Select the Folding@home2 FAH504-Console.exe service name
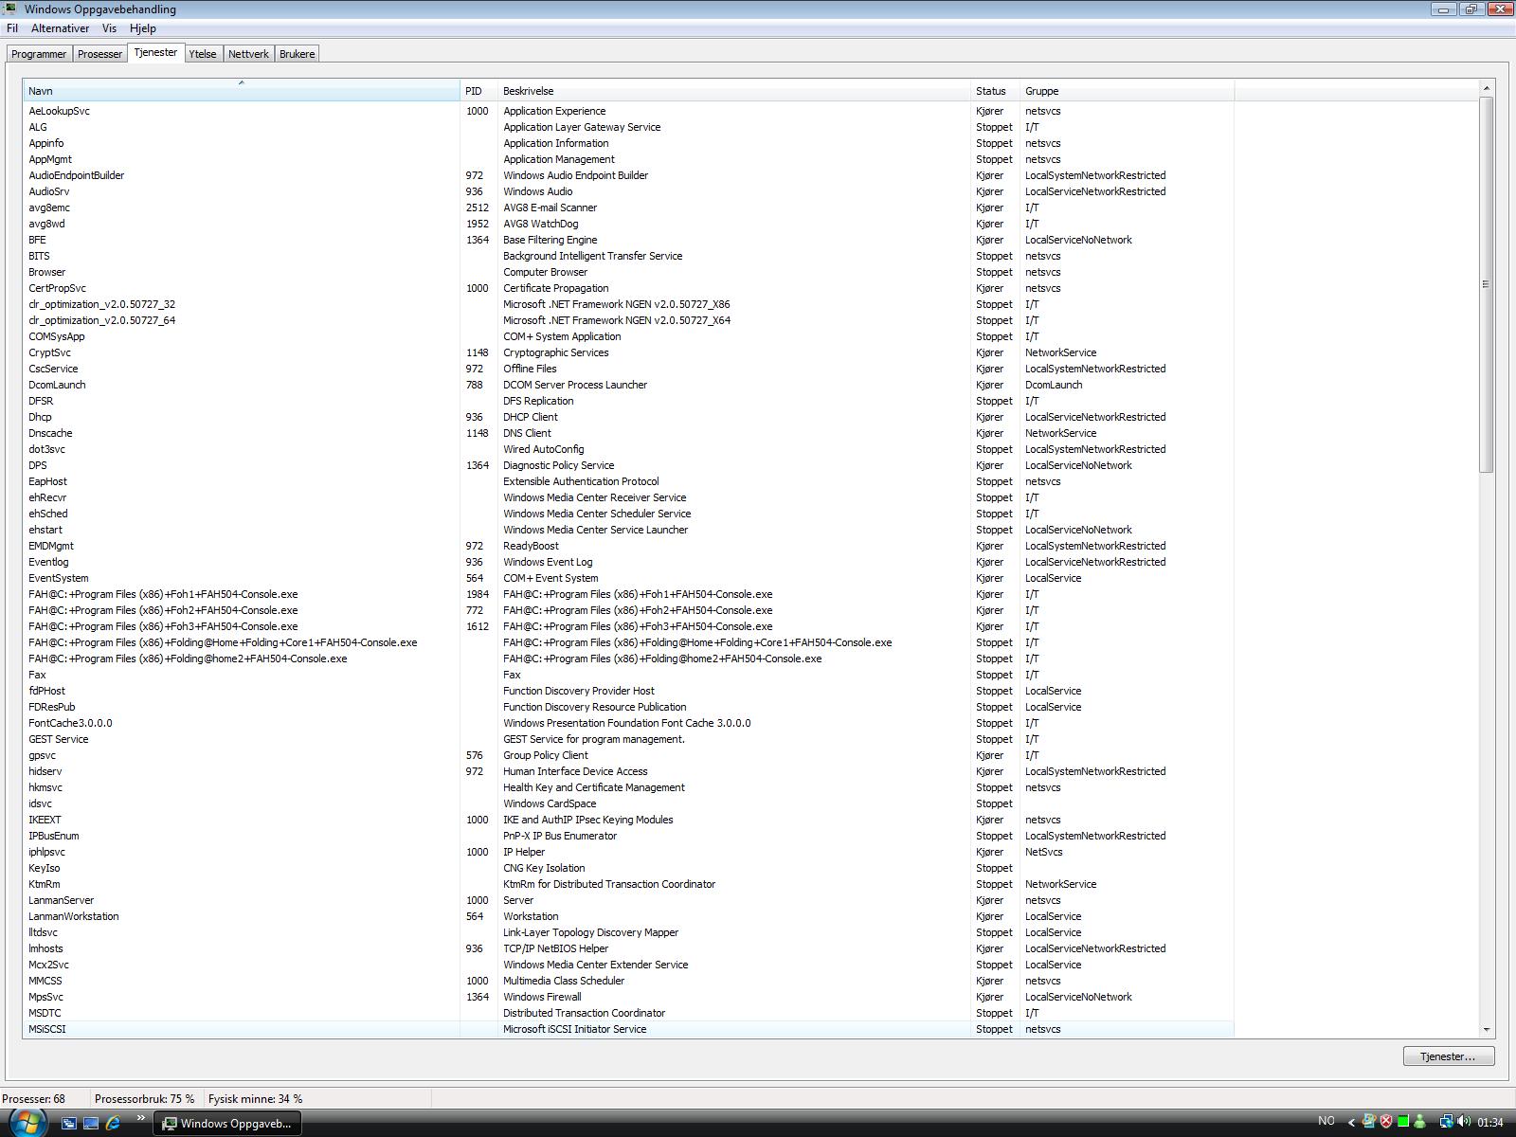The width and height of the screenshot is (1516, 1137). point(188,659)
